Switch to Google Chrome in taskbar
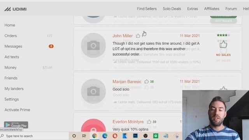 tap(95, 136)
